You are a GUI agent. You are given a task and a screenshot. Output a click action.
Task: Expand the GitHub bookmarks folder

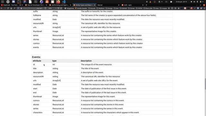[123, 8]
